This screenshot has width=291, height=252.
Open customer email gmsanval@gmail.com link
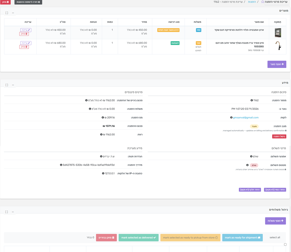coord(246,118)
